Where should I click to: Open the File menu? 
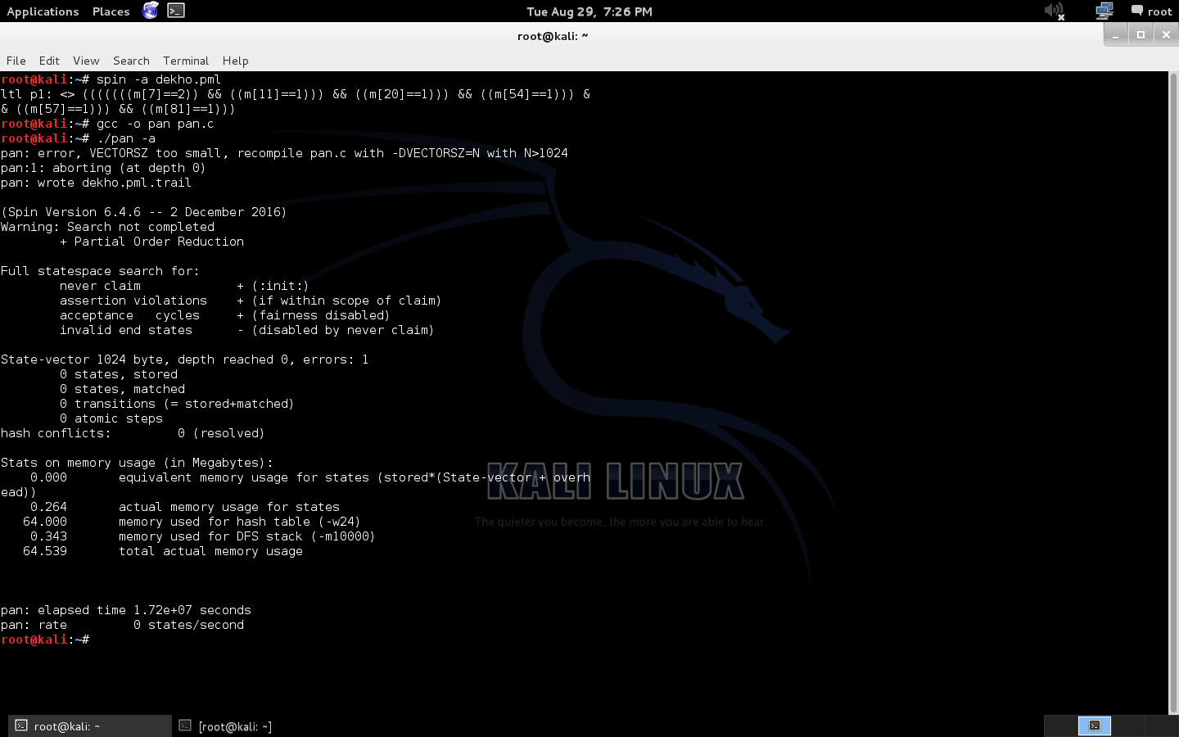pos(16,61)
